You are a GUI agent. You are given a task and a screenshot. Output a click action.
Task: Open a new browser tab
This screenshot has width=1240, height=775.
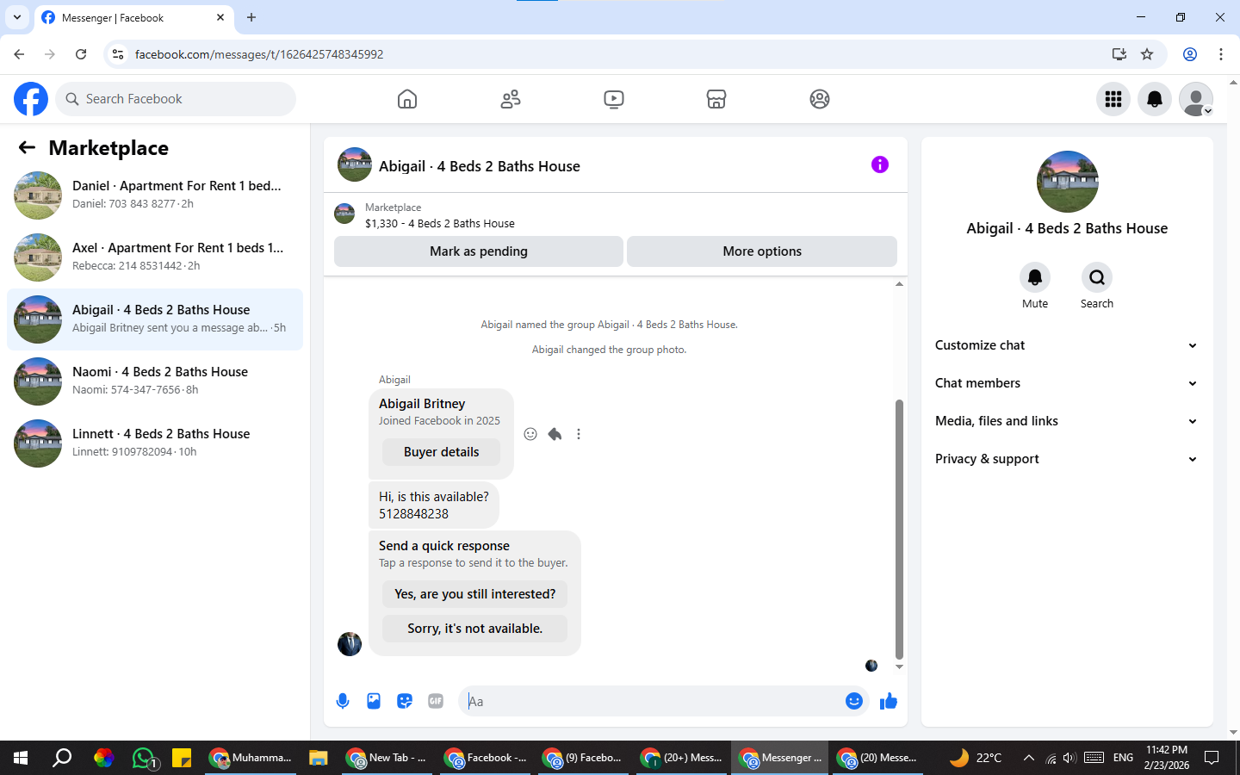[251, 17]
